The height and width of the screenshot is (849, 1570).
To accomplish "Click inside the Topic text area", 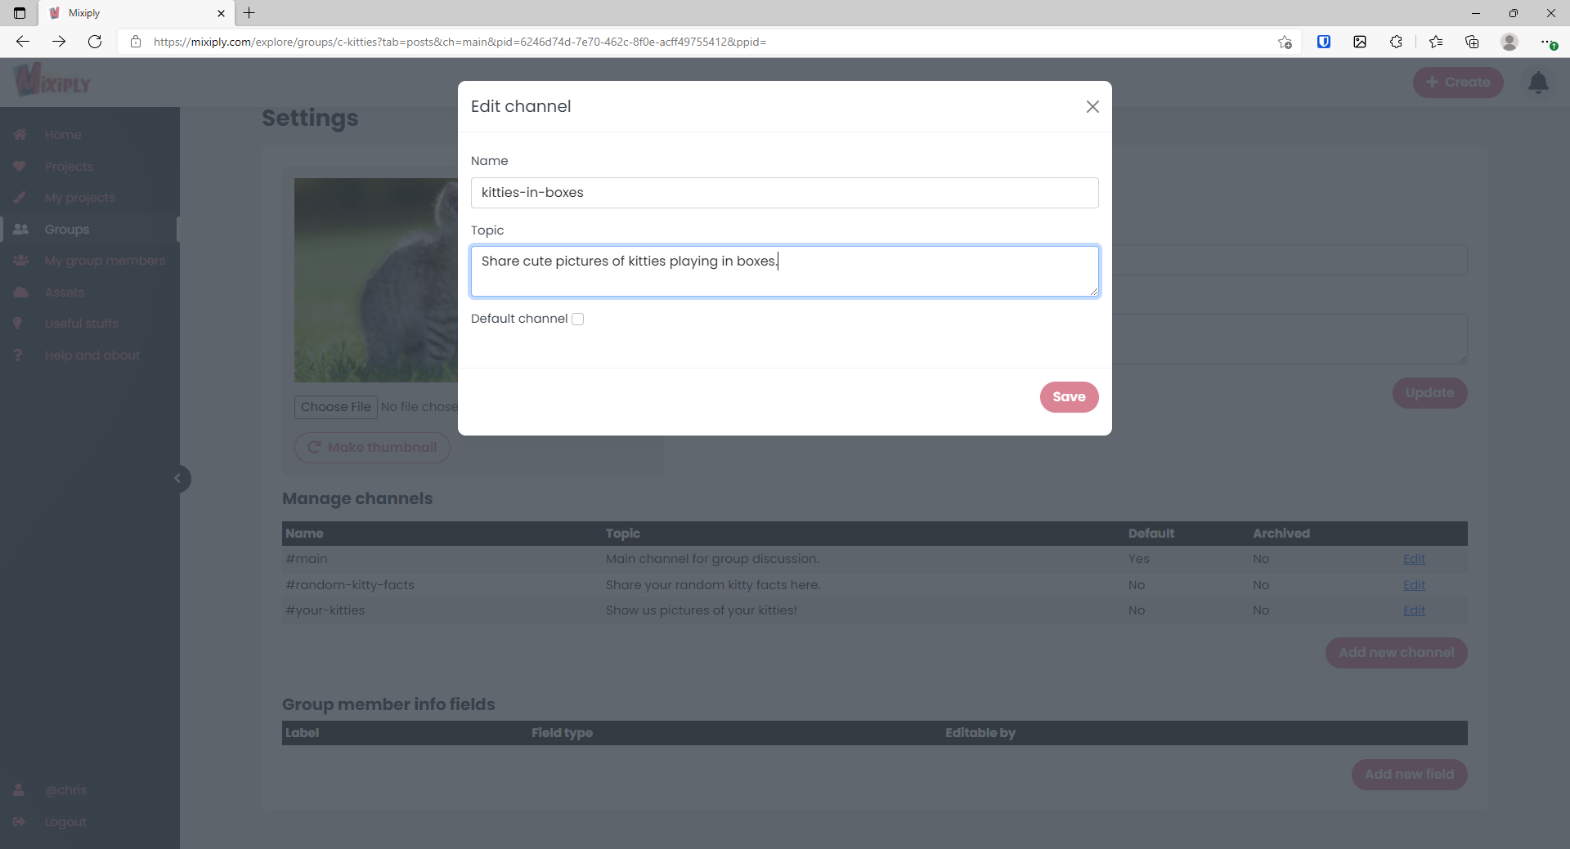I will click(784, 271).
